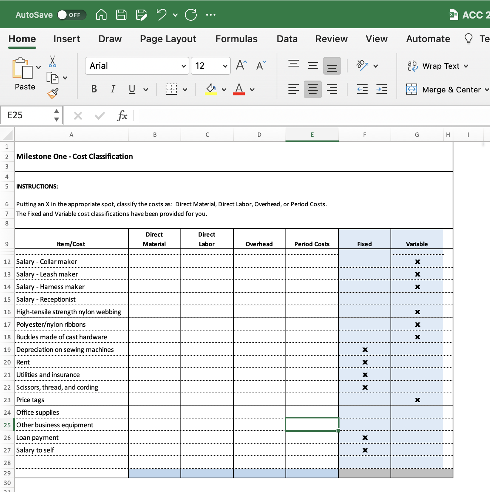This screenshot has width=490, height=492.
Task: Redo the last action
Action: [191, 14]
